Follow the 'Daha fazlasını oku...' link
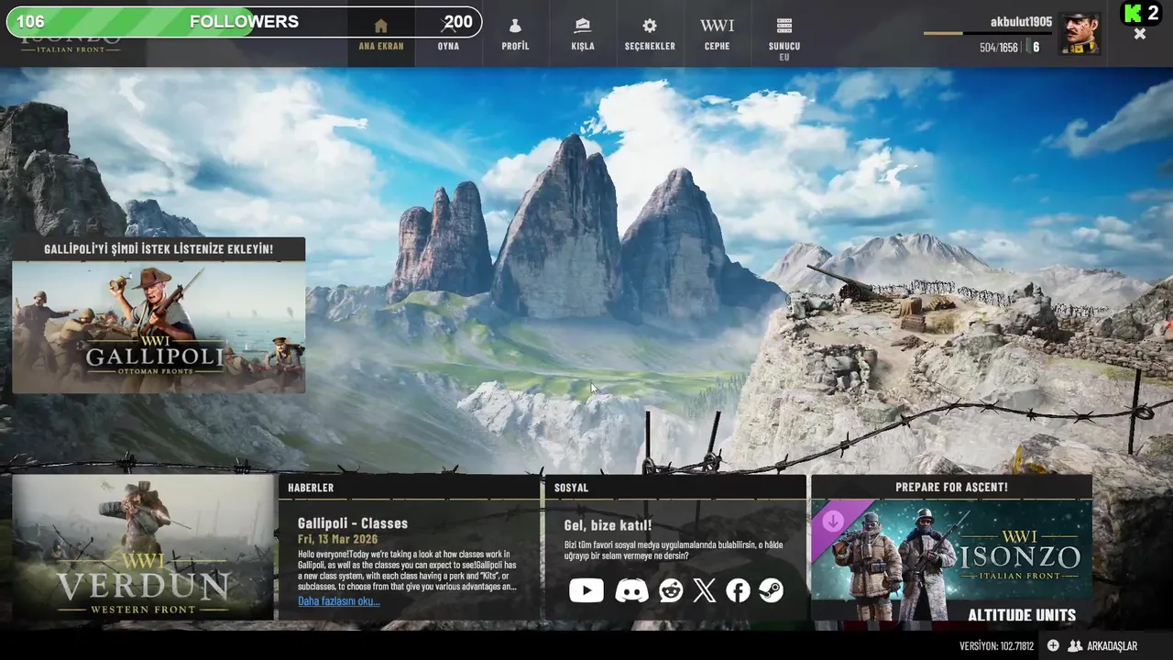1173x660 pixels. (339, 601)
